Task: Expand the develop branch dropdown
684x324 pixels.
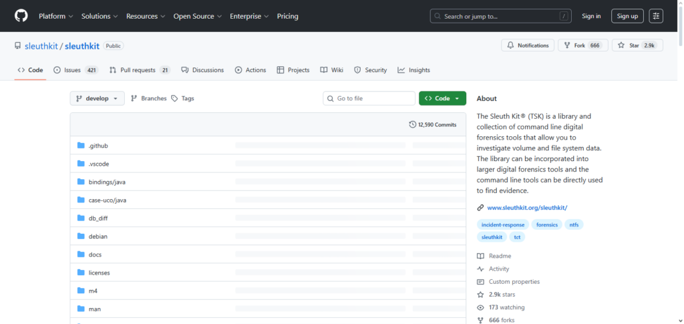Action: click(97, 98)
